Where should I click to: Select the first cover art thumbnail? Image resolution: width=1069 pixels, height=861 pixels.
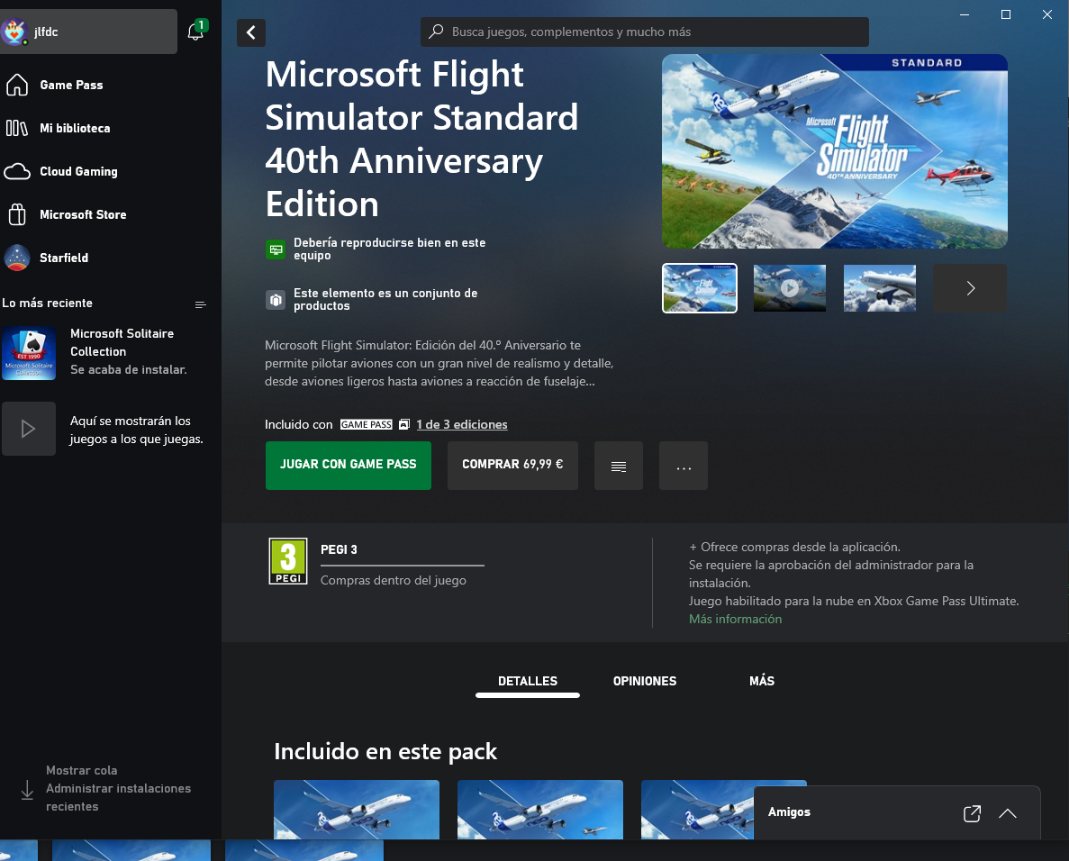click(700, 287)
